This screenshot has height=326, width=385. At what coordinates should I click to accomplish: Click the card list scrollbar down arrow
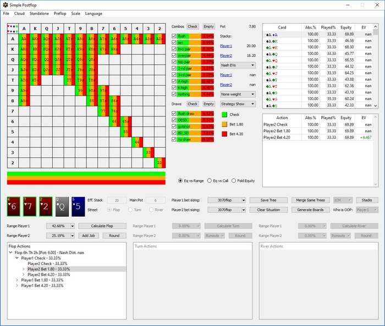coord(376,106)
